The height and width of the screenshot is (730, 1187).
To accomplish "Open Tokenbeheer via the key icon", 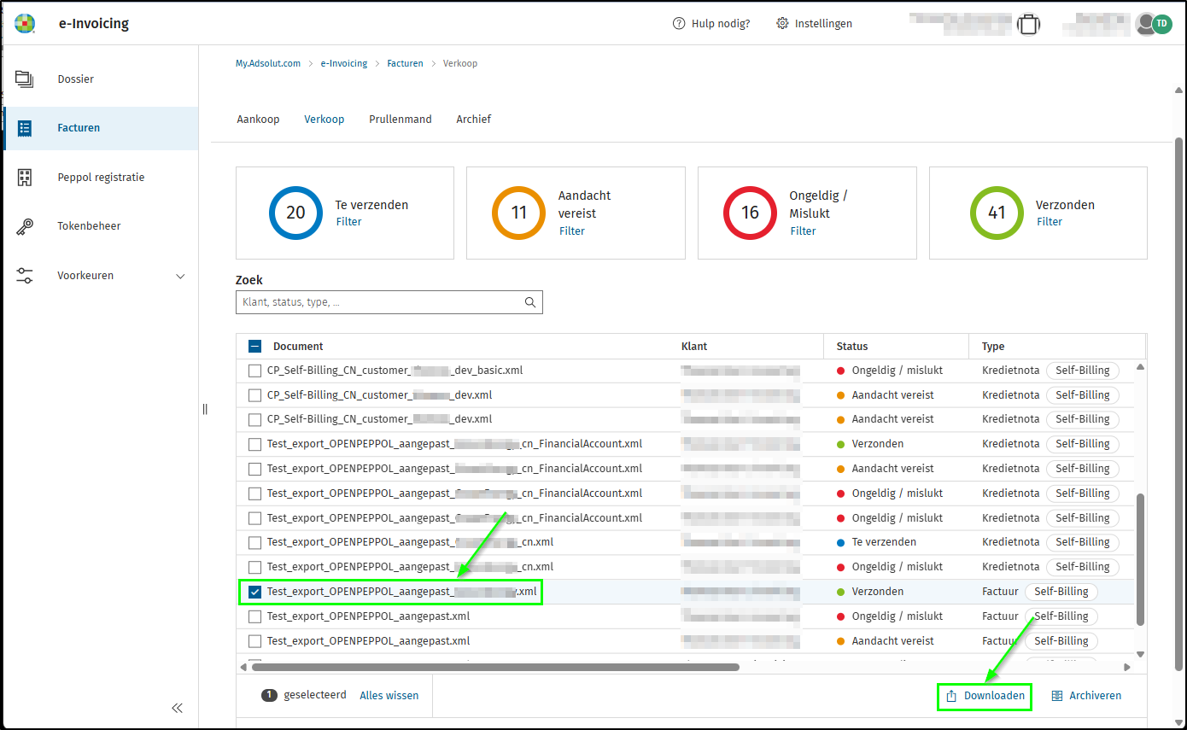I will coord(24,226).
